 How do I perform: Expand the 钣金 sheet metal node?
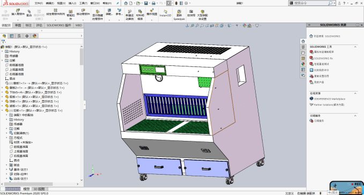coord(7,165)
